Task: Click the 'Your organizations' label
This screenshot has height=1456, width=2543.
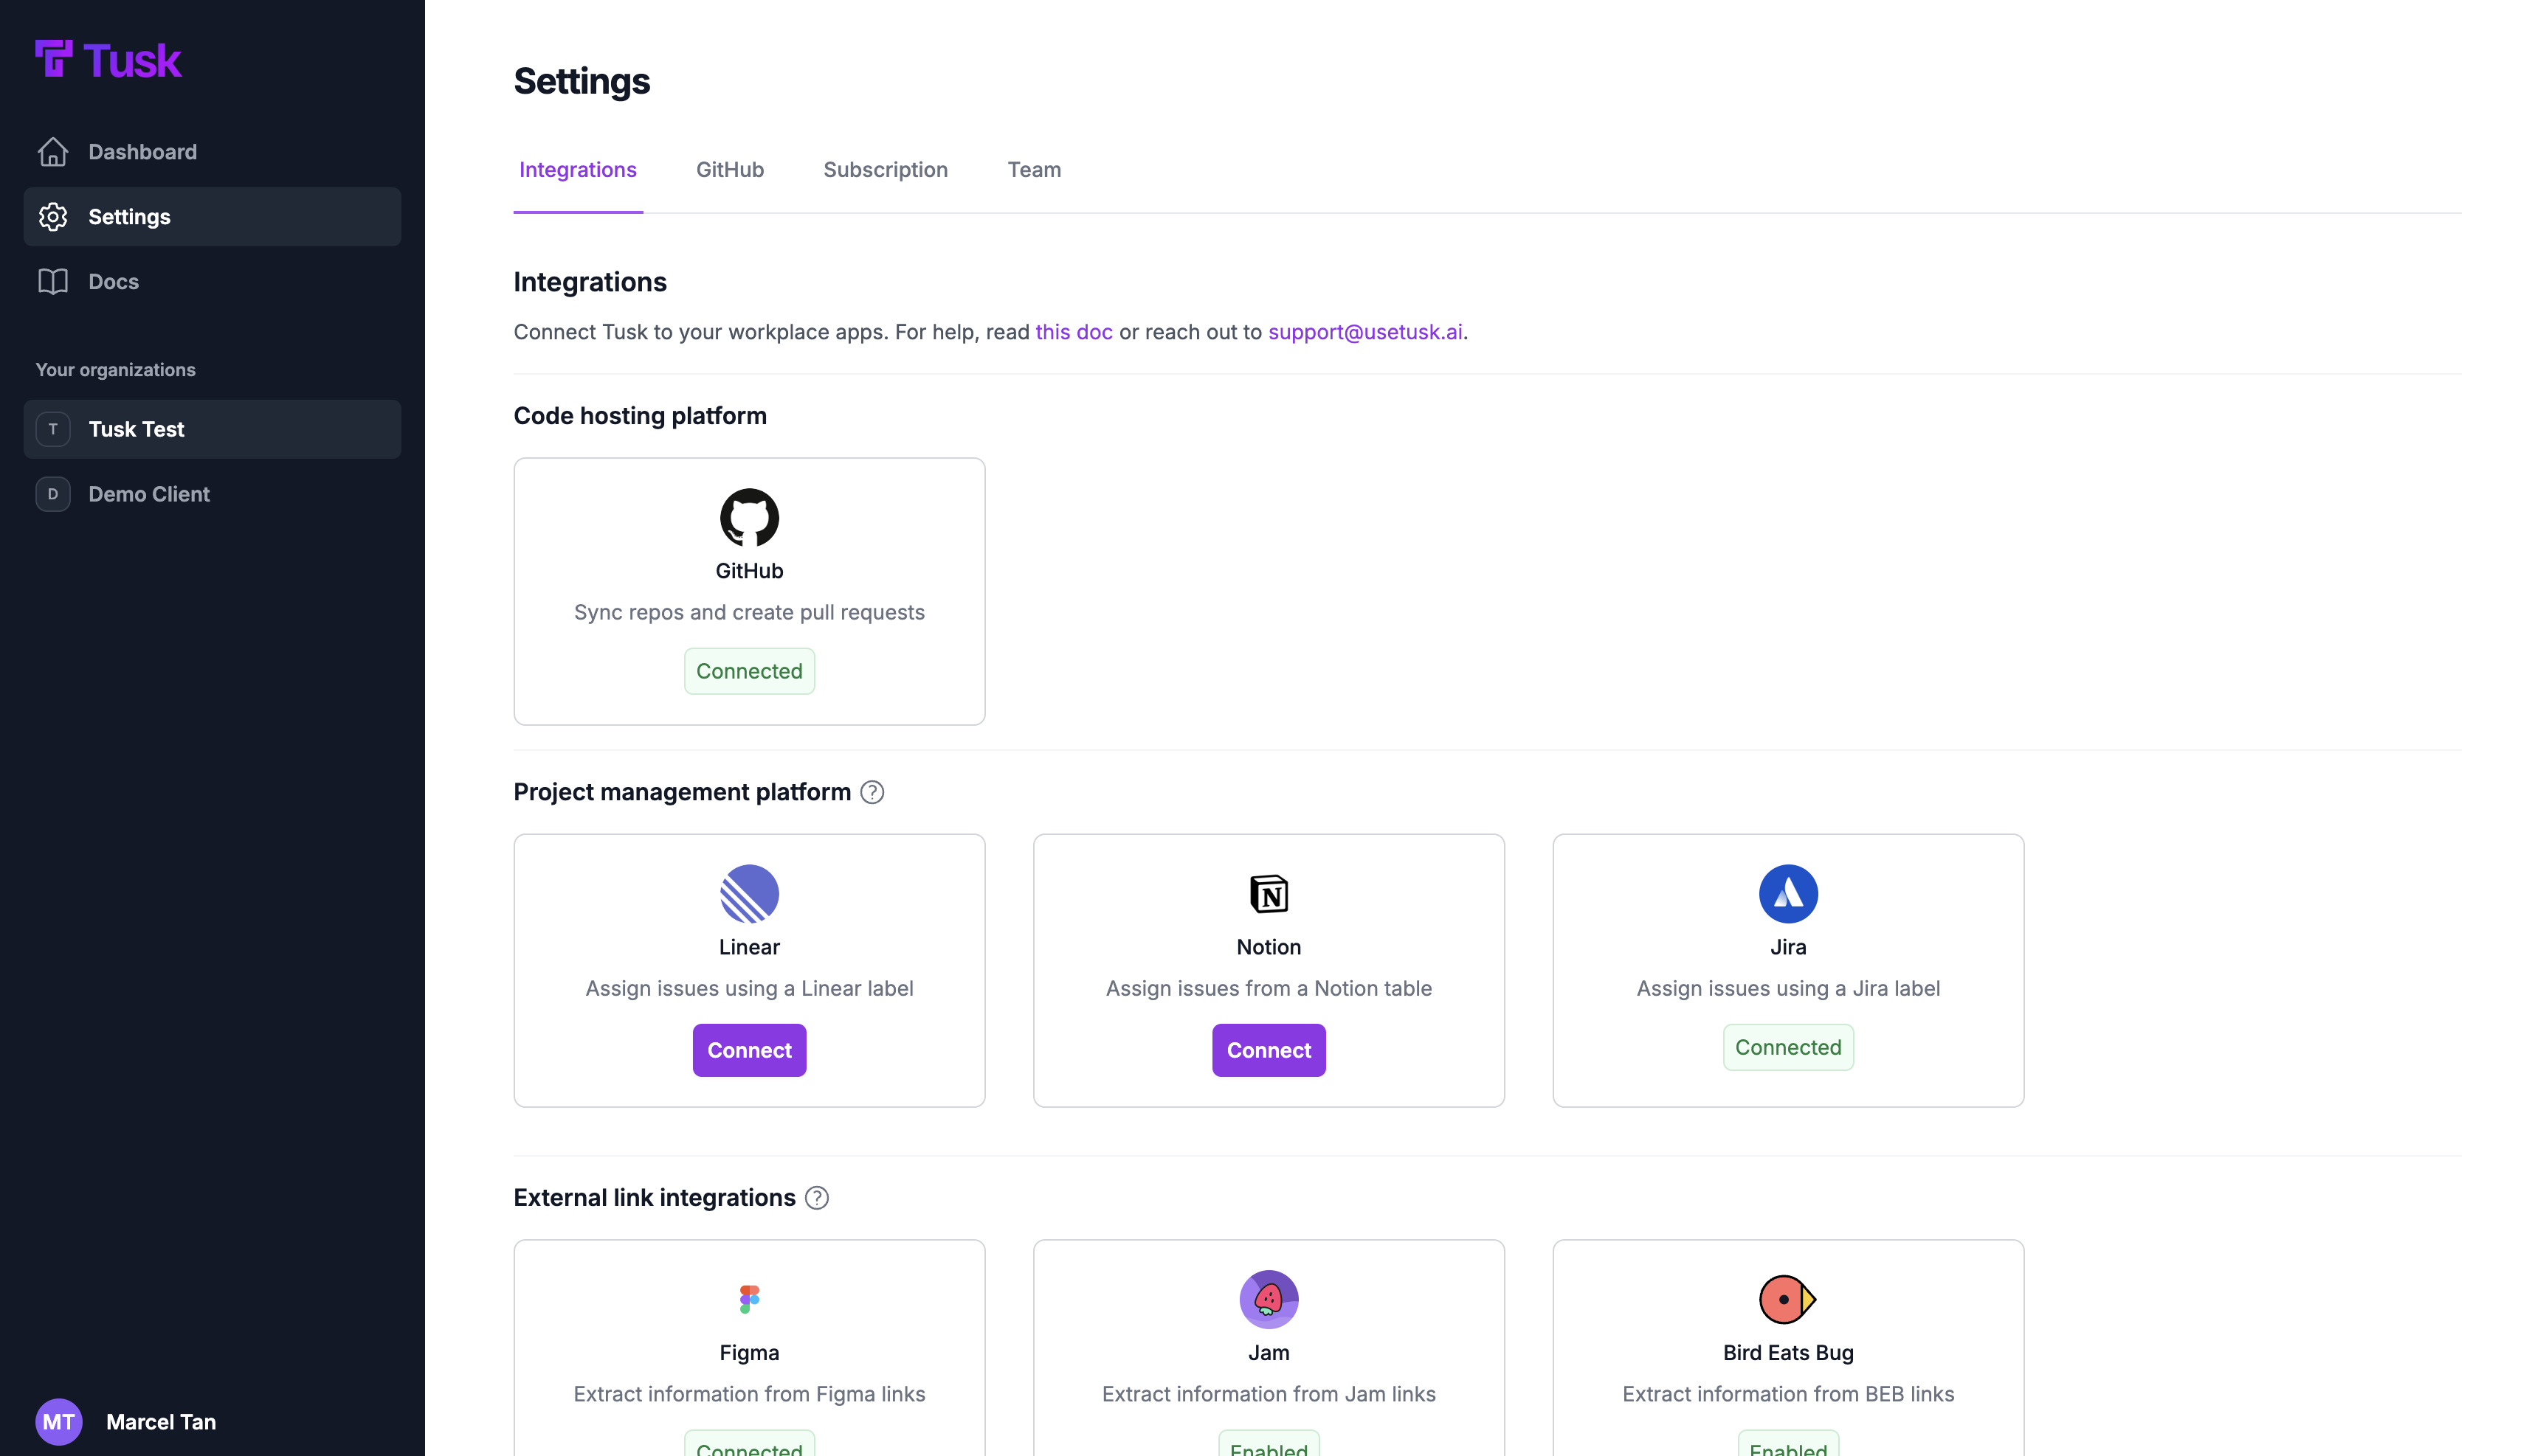Action: click(116, 370)
